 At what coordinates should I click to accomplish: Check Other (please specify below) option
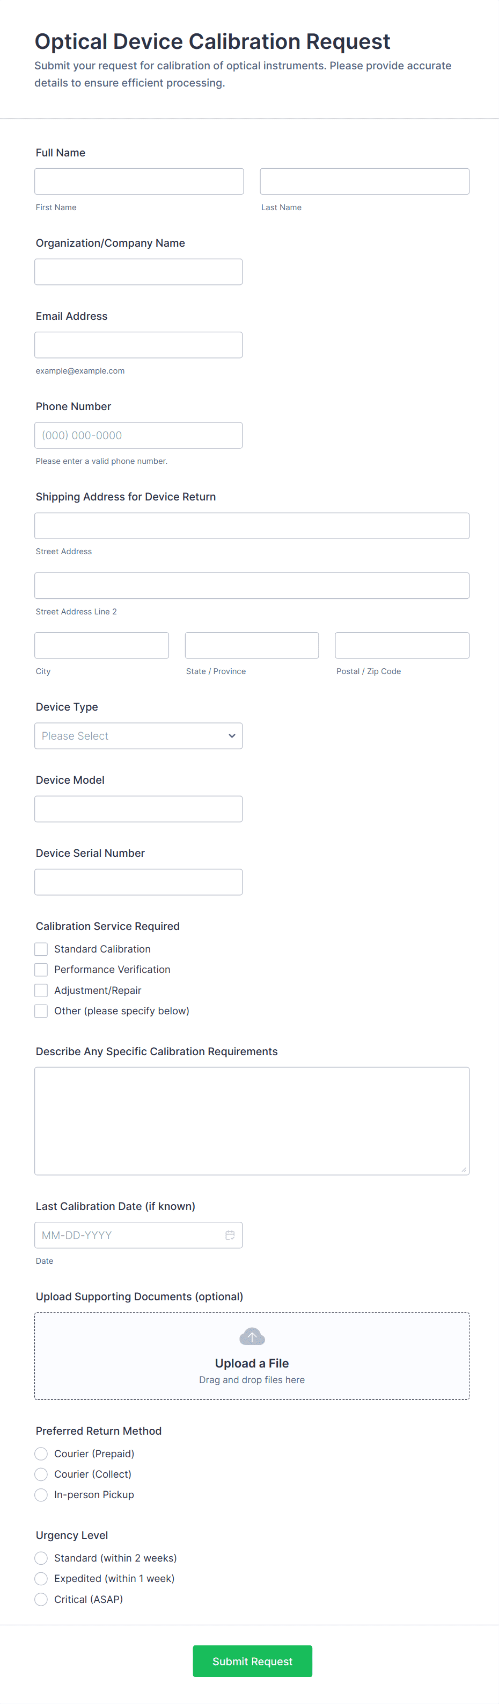[x=41, y=1011]
